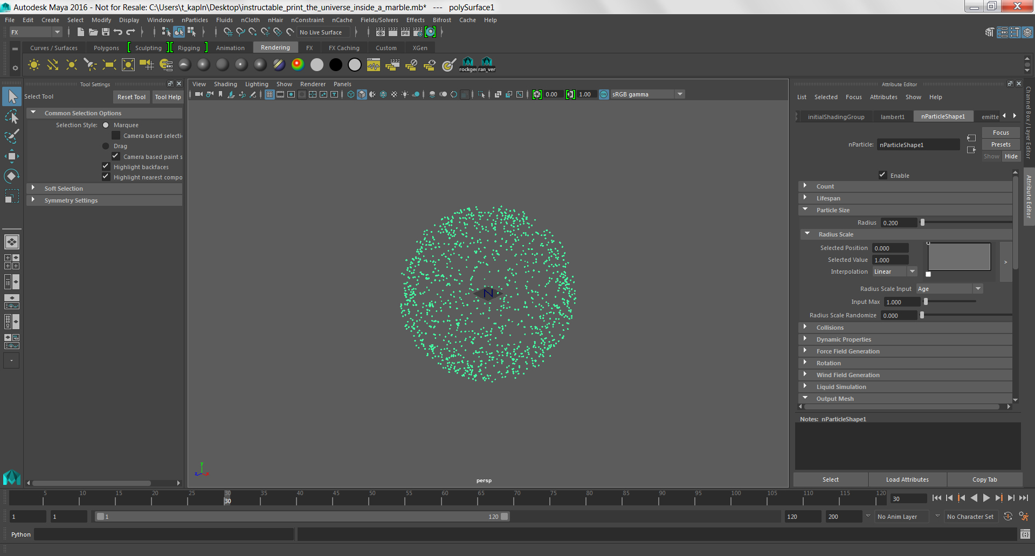Create a spot light from the shelf

(90, 65)
